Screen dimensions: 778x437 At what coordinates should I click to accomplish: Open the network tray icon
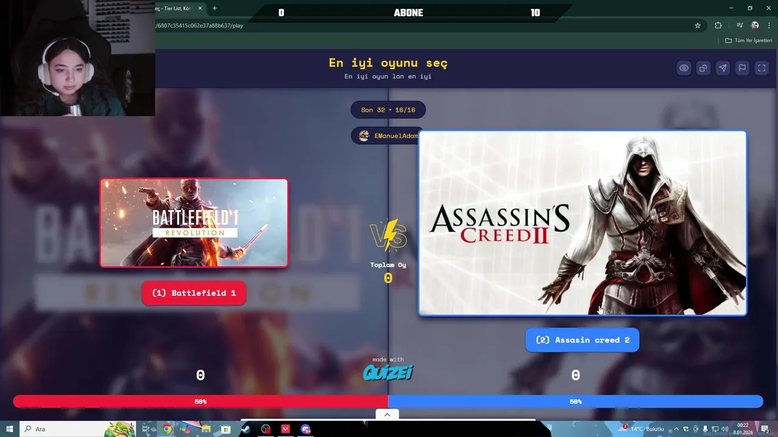(x=715, y=429)
